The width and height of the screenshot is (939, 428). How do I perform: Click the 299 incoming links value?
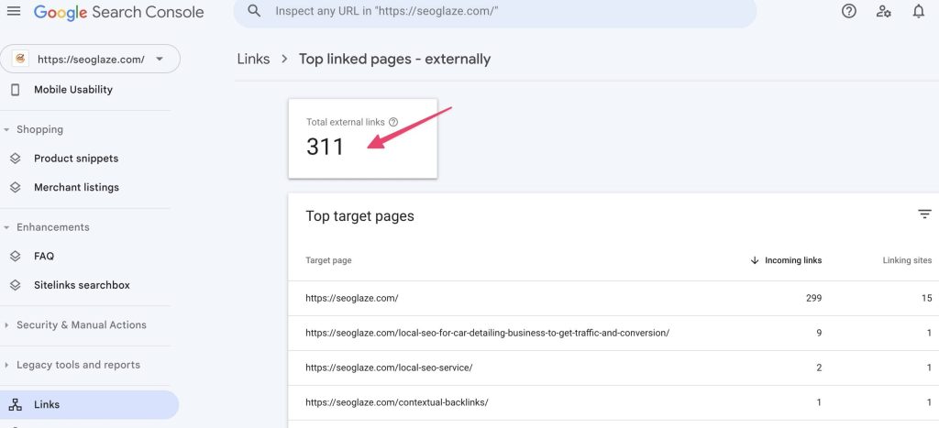[814, 298]
